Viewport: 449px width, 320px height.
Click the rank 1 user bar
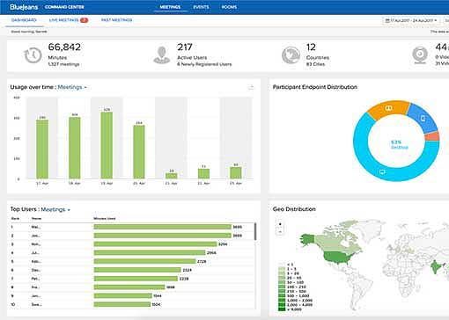click(163, 227)
